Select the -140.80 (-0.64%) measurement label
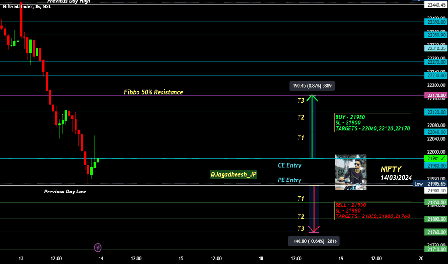 314,241
